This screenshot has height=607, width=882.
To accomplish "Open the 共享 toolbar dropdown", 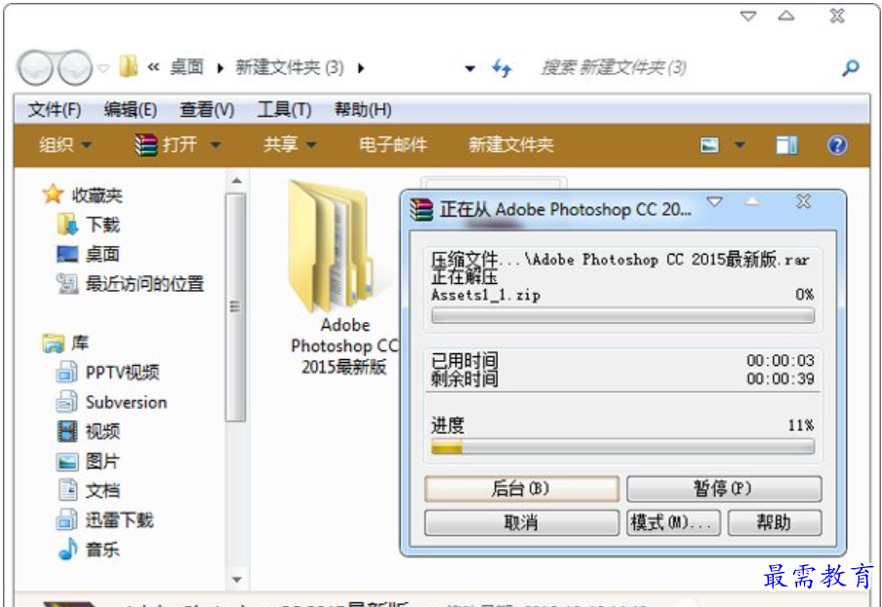I will click(290, 145).
